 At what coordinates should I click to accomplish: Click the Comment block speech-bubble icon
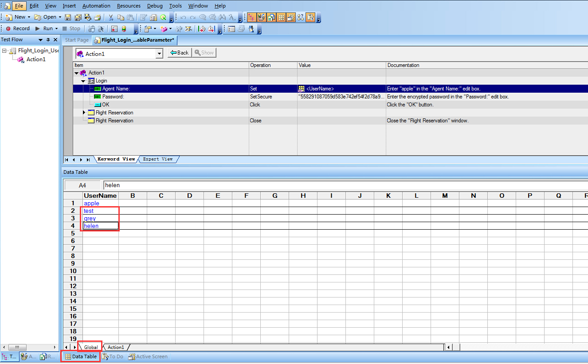click(202, 17)
